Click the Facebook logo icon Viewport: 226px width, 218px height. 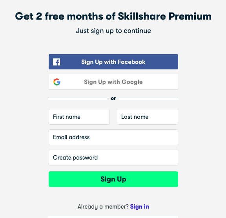pyautogui.click(x=56, y=62)
